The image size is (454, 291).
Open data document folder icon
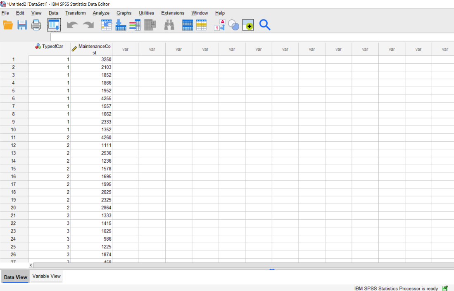pos(8,25)
